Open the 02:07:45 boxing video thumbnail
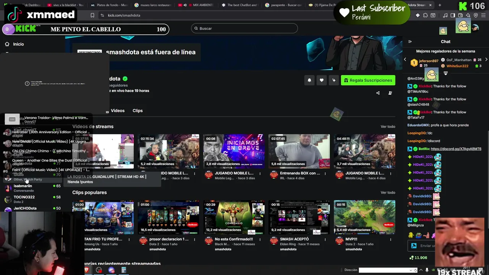The height and width of the screenshot is (275, 489). click(299, 151)
